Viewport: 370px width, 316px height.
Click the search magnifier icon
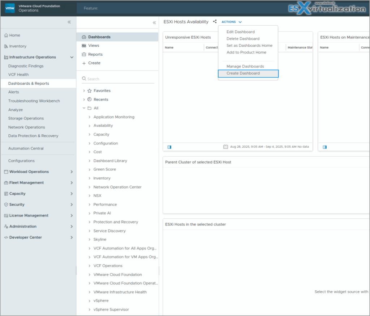[84, 79]
